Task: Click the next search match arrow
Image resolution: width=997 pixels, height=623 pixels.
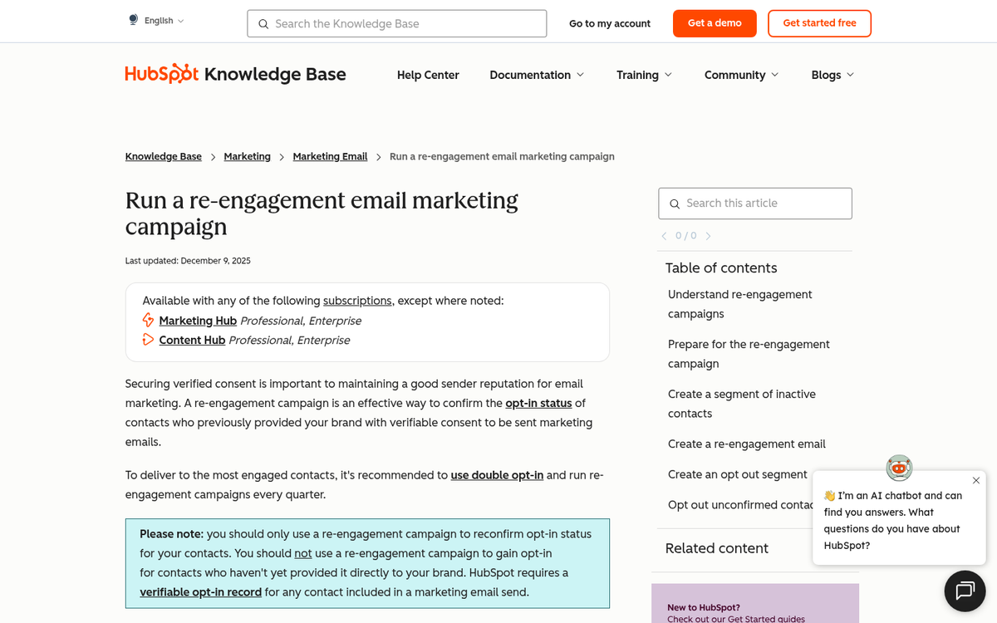Action: [709, 236]
